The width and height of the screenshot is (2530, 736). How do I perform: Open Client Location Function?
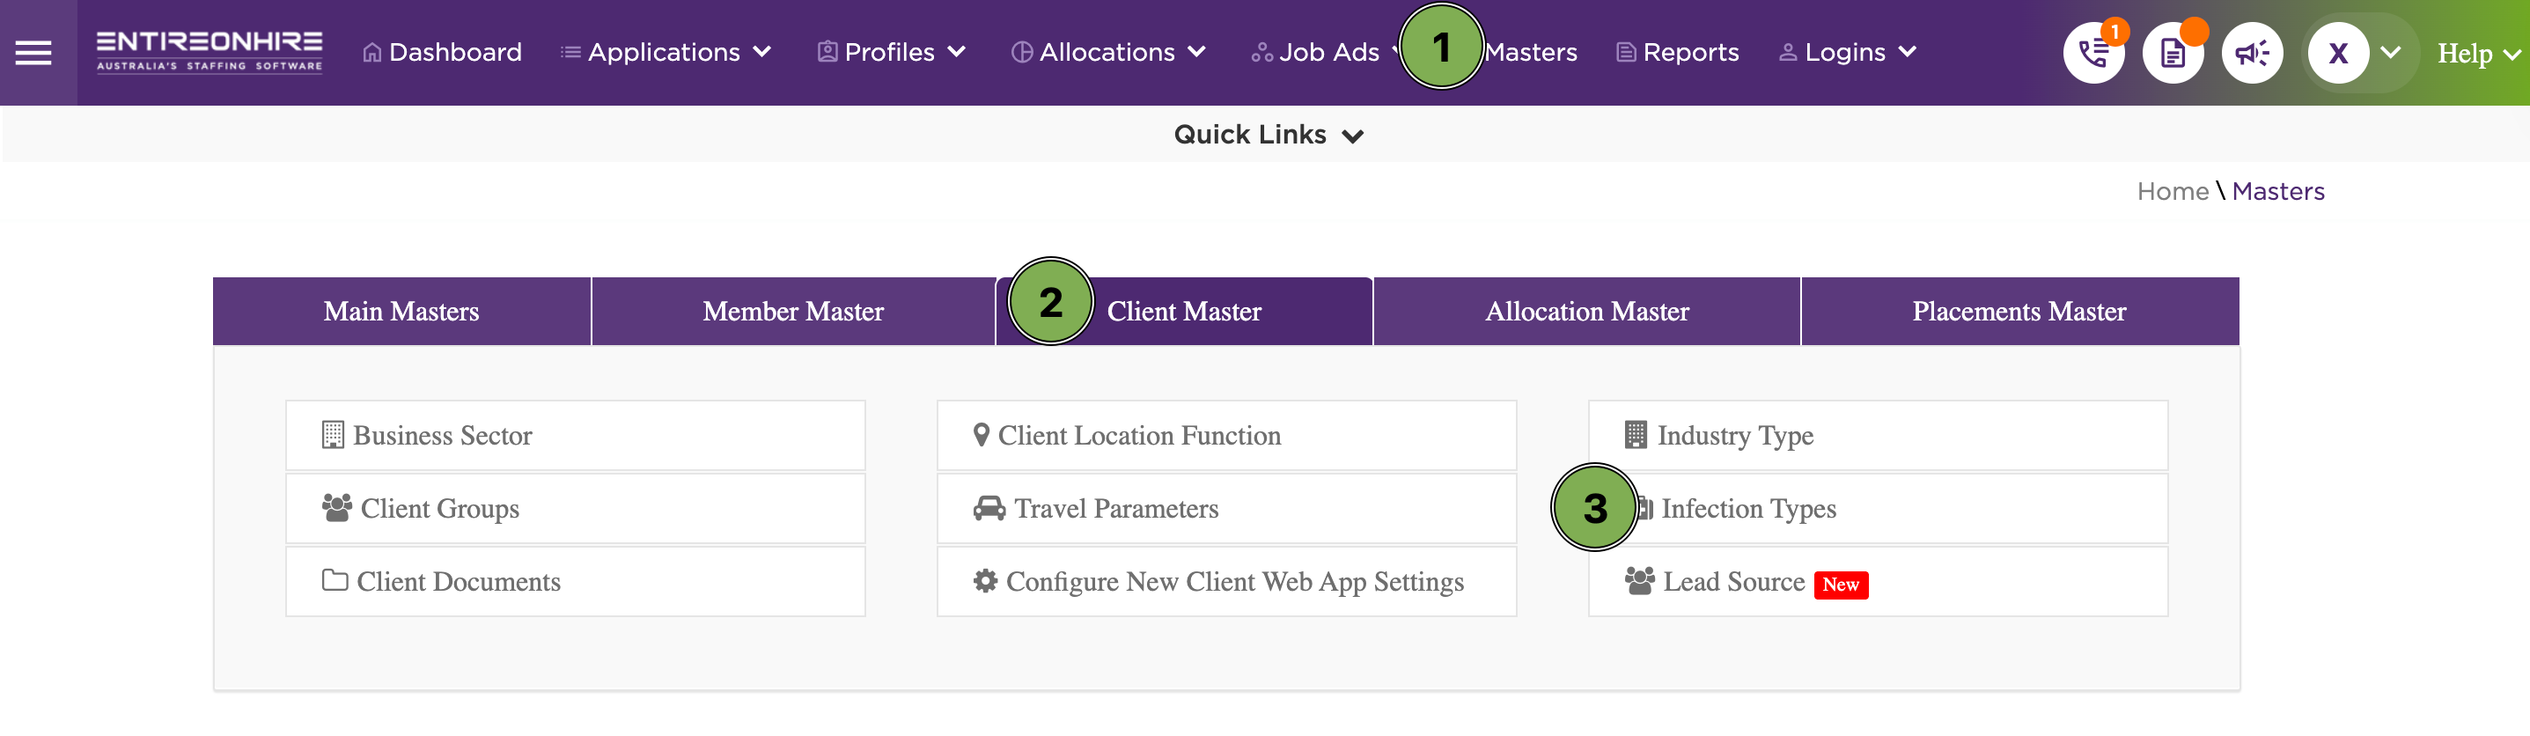(1226, 435)
